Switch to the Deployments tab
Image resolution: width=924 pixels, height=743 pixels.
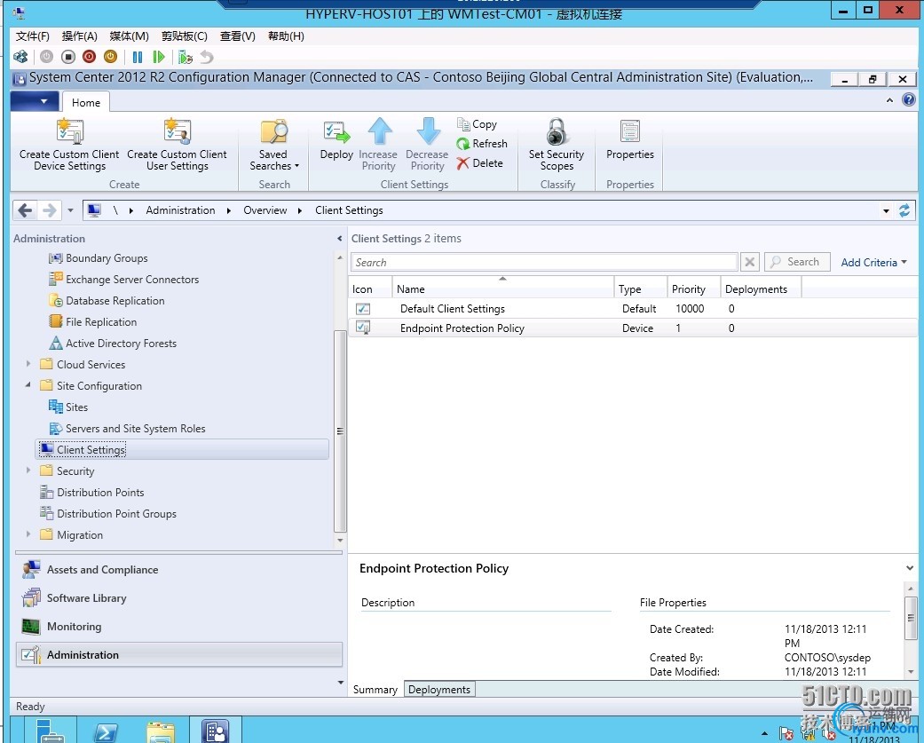439,690
